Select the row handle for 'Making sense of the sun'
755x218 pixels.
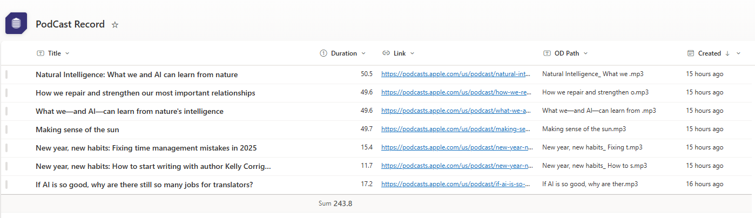[6, 130]
